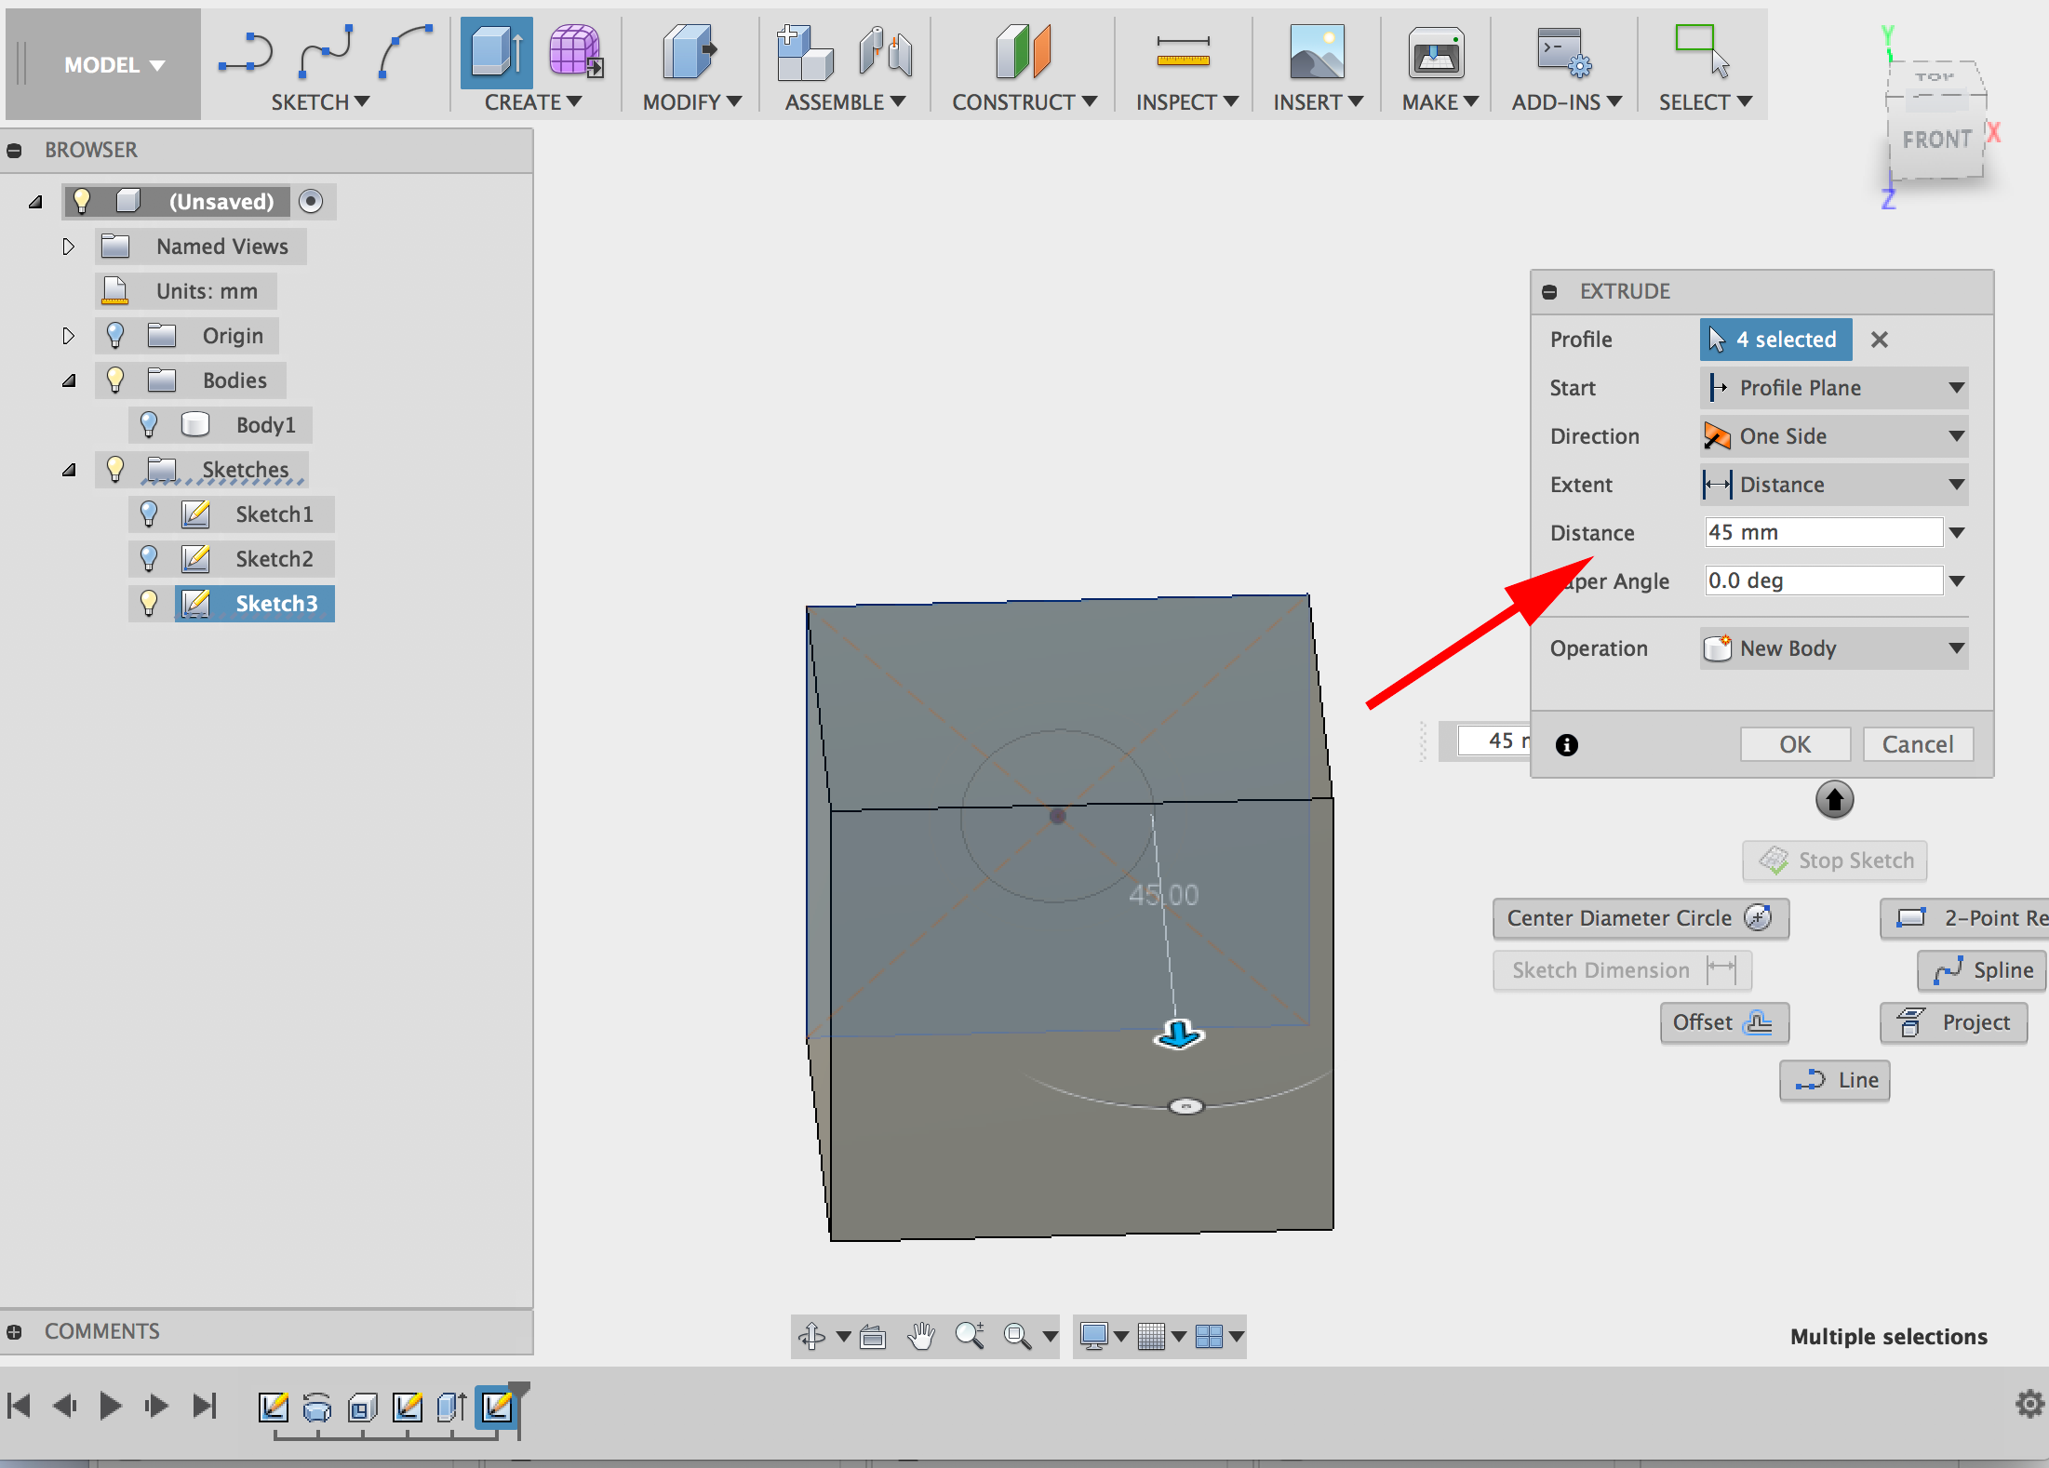Image resolution: width=2049 pixels, height=1468 pixels.
Task: Select the Arc sketch tool icon
Action: point(406,51)
